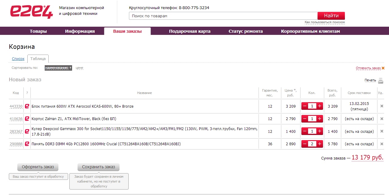Open product code 290888

click(16, 144)
